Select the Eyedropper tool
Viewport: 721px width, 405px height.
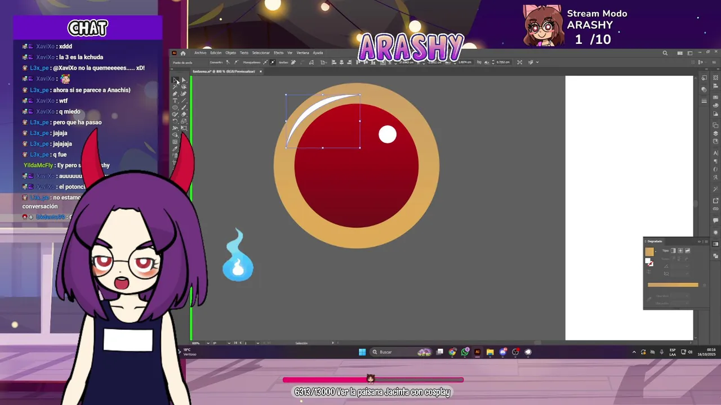coord(175,148)
